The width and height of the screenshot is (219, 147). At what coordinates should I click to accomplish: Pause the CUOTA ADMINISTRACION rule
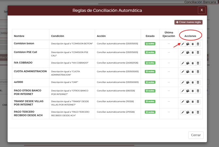[x=193, y=72]
